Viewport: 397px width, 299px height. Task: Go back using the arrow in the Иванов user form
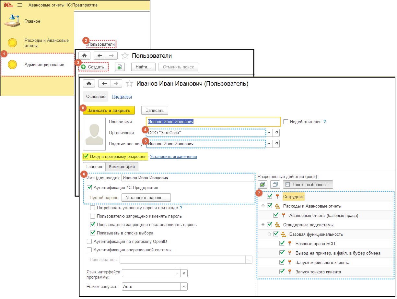(x=104, y=83)
